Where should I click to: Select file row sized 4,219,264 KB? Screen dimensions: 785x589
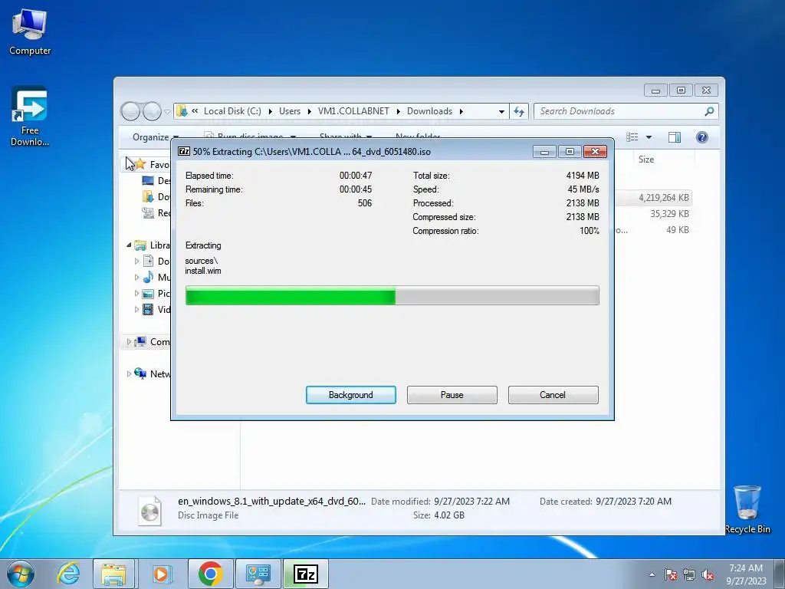click(653, 198)
